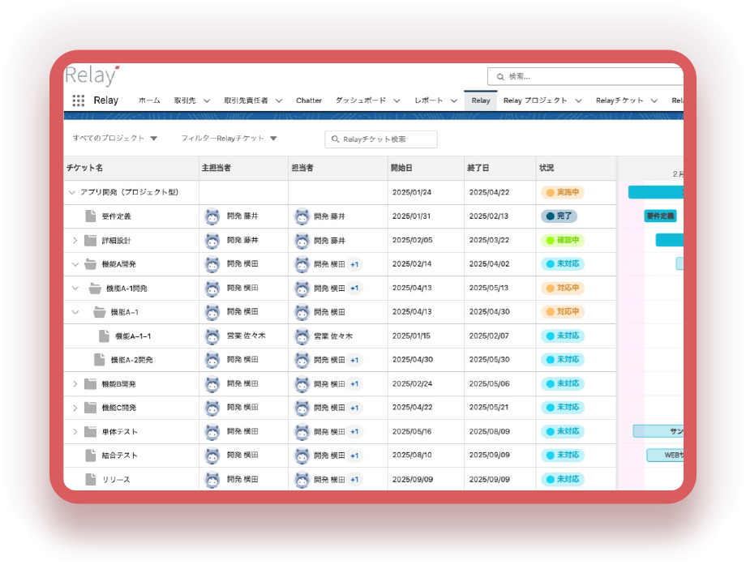This screenshot has height=569, width=746.
Task: Expand the 機能B開発 tree row
Action: 75,383
